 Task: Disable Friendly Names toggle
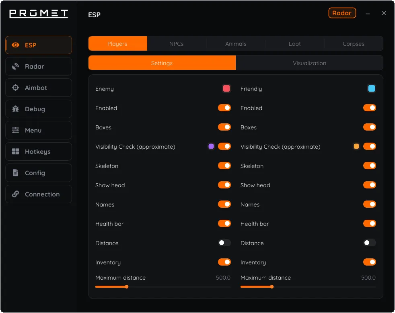[x=370, y=204]
